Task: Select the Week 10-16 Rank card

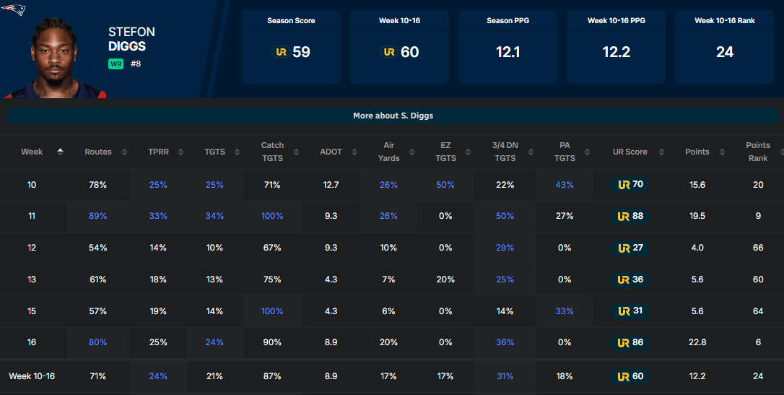Action: pyautogui.click(x=725, y=47)
